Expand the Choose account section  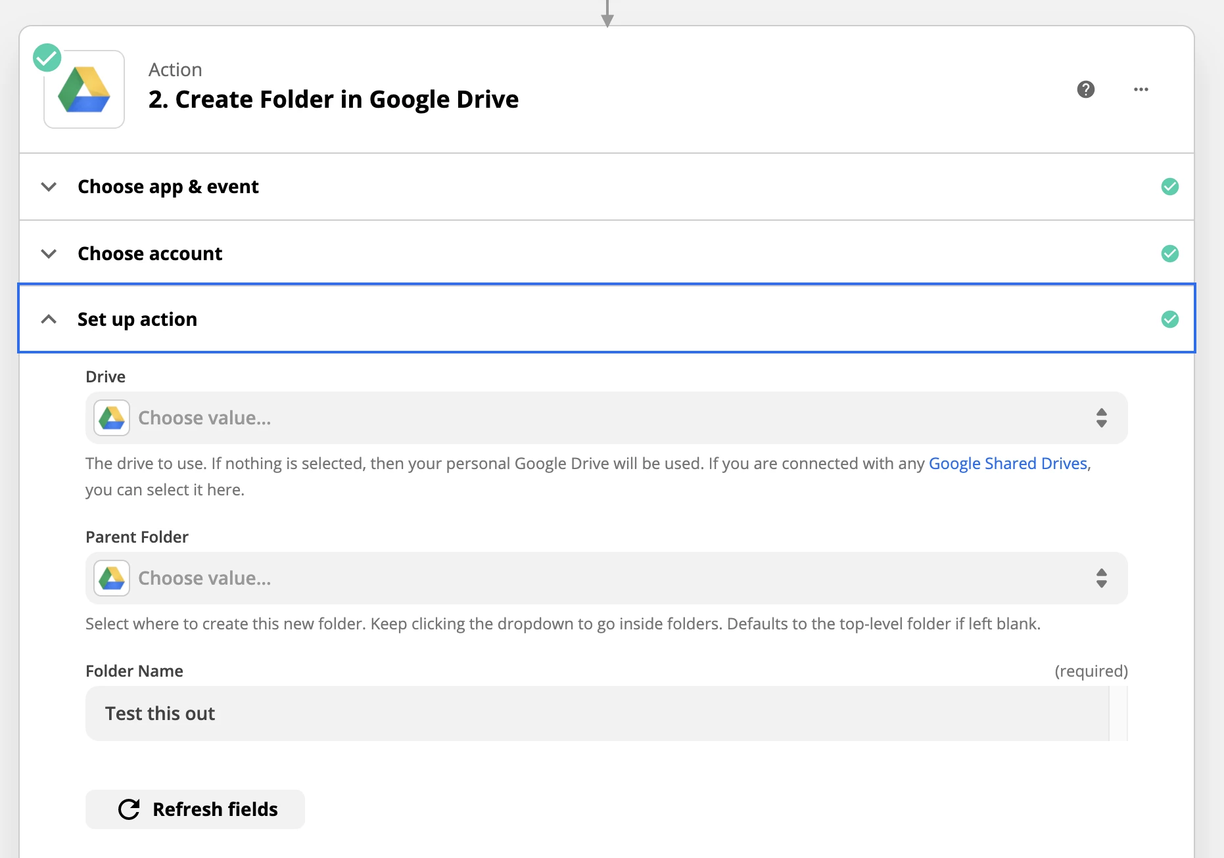(49, 254)
